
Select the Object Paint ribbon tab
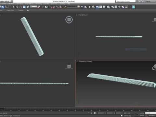click(10, 10)
